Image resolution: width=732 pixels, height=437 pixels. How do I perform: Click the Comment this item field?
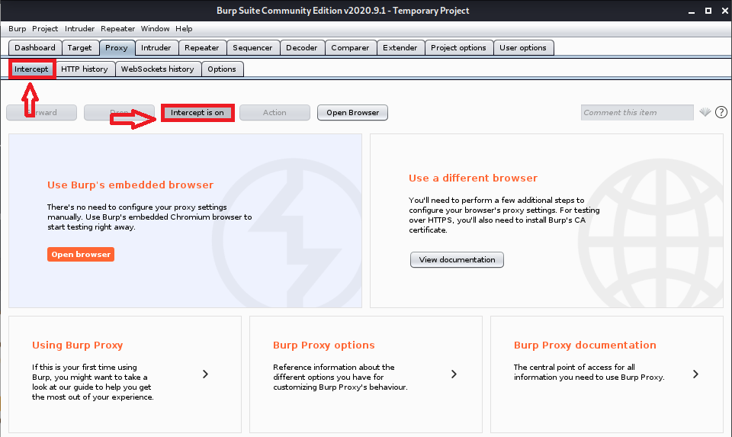[x=637, y=113]
